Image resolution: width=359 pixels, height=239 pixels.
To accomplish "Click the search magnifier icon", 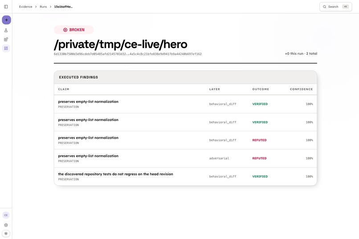I will coord(324,7).
